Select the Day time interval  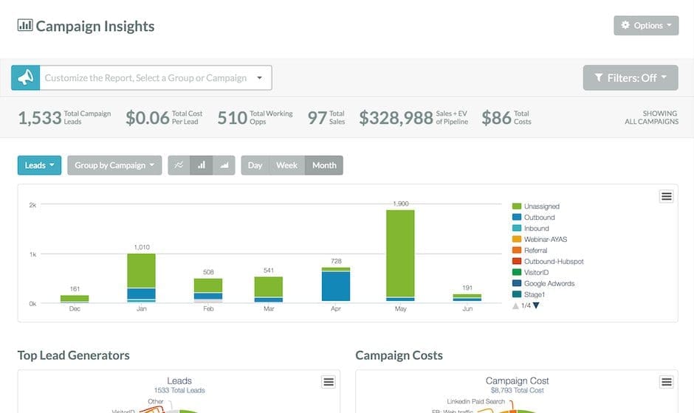tap(255, 165)
